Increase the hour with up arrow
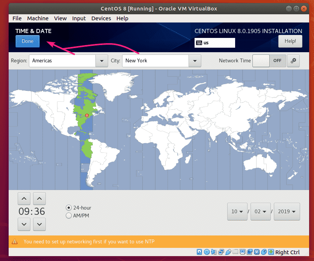Image resolution: width=314 pixels, height=261 pixels. tap(24, 199)
